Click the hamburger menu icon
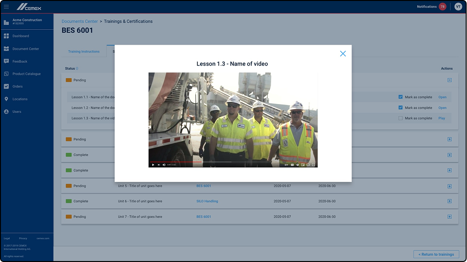The image size is (467, 262). (x=6, y=7)
